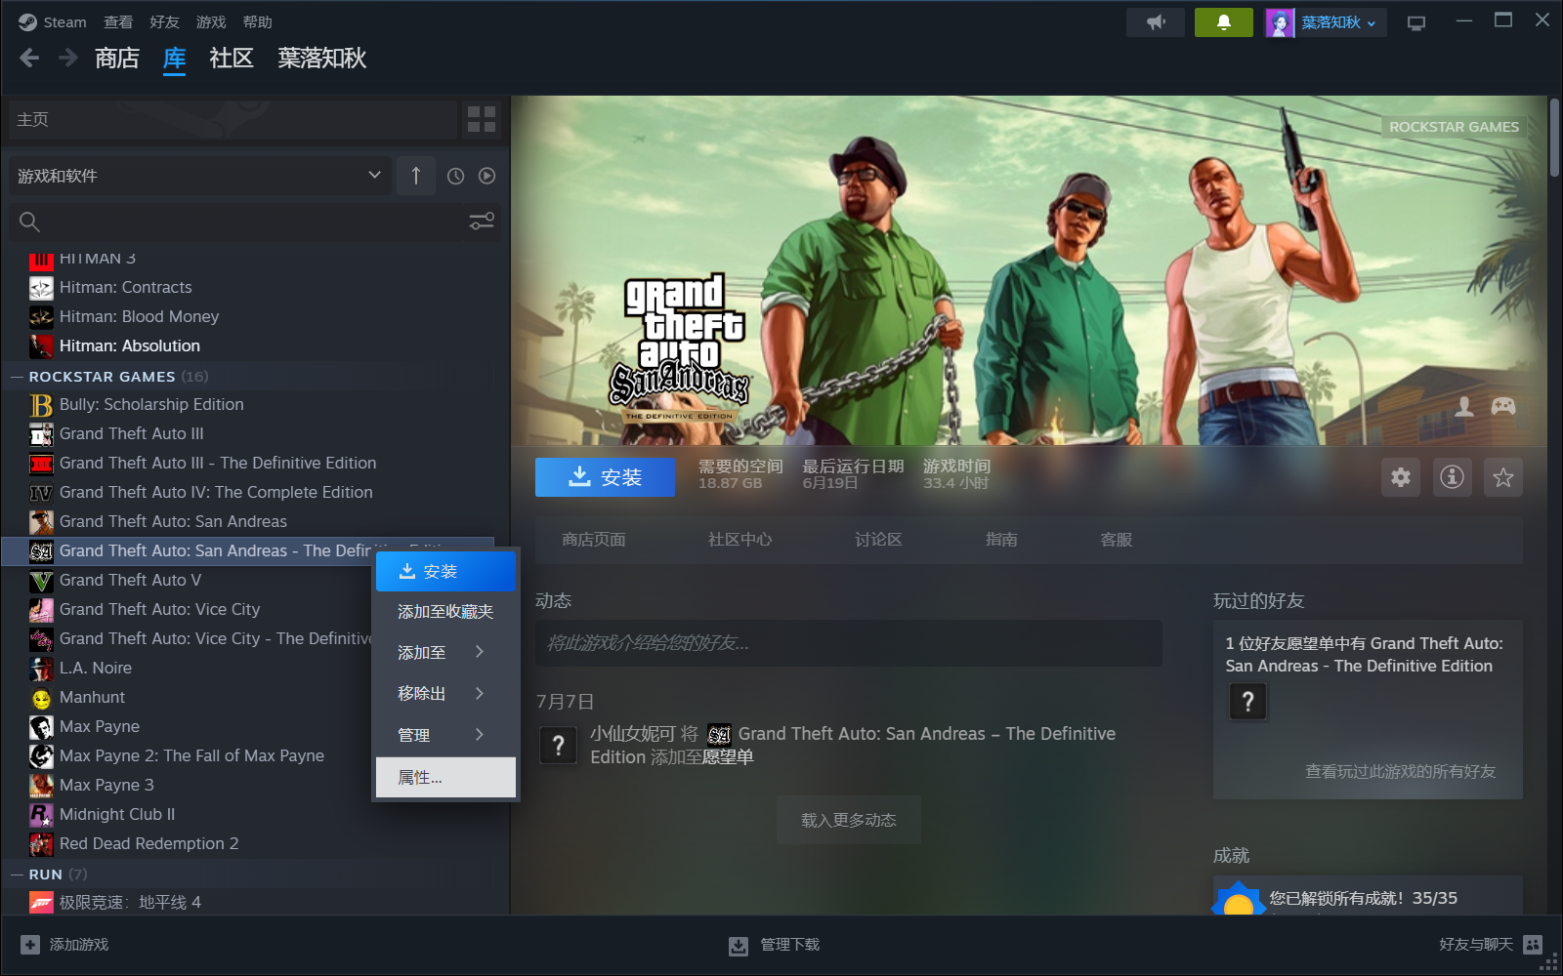
Task: Expand the 移除出 submenu
Action: [x=445, y=693]
